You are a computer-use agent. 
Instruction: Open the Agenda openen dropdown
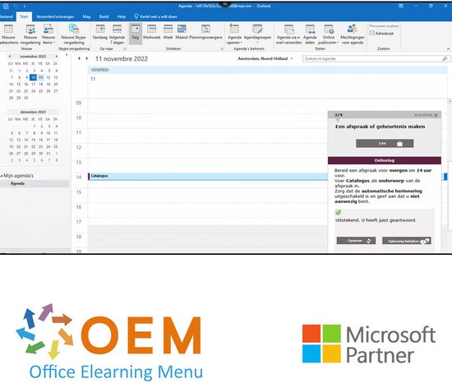click(234, 35)
